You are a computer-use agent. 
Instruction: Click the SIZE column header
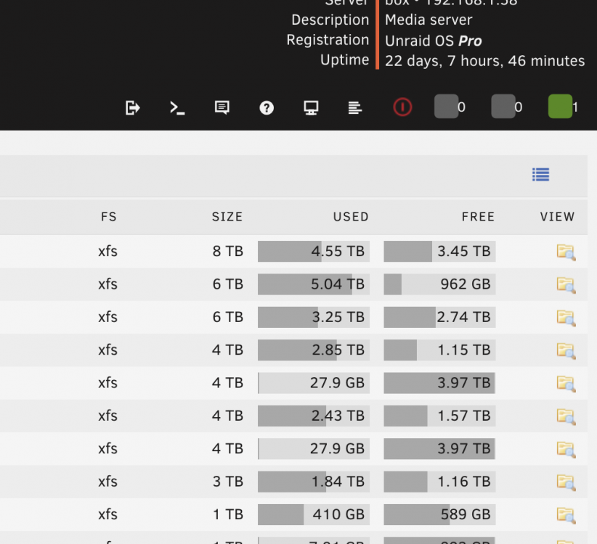click(x=227, y=217)
